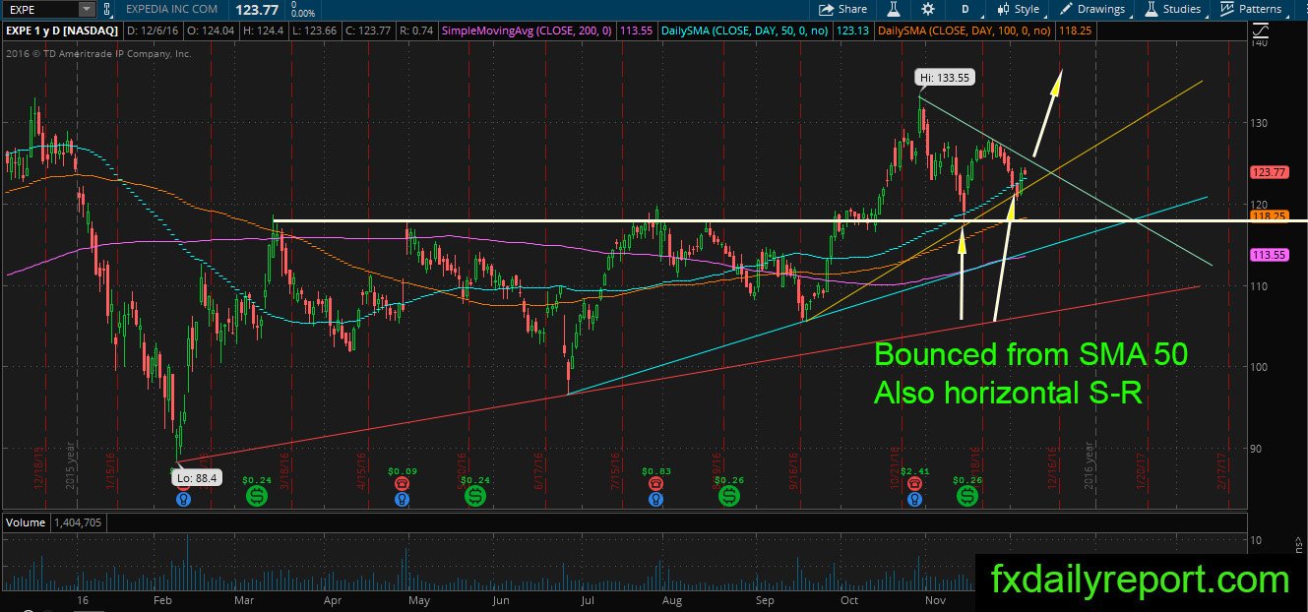1308x612 pixels.
Task: Click the Share button
Action: (844, 9)
